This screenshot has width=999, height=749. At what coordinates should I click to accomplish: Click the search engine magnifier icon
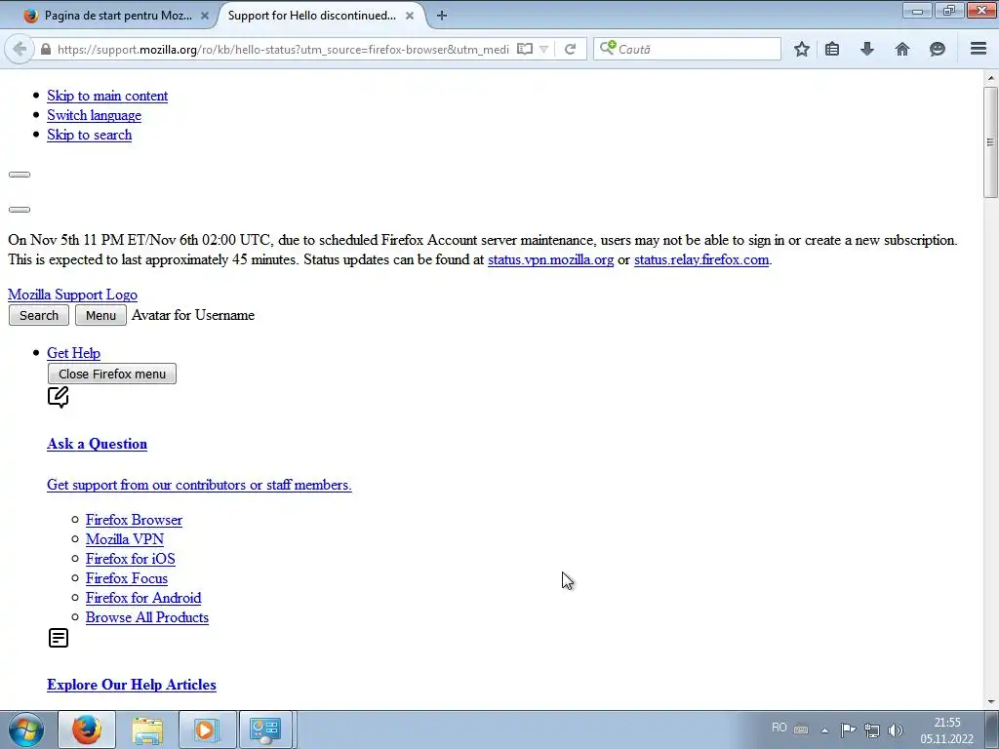point(607,48)
